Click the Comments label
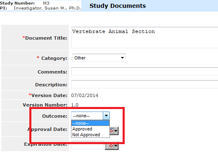Image resolution: width=218 pixels, height=159 pixels. click(52, 72)
